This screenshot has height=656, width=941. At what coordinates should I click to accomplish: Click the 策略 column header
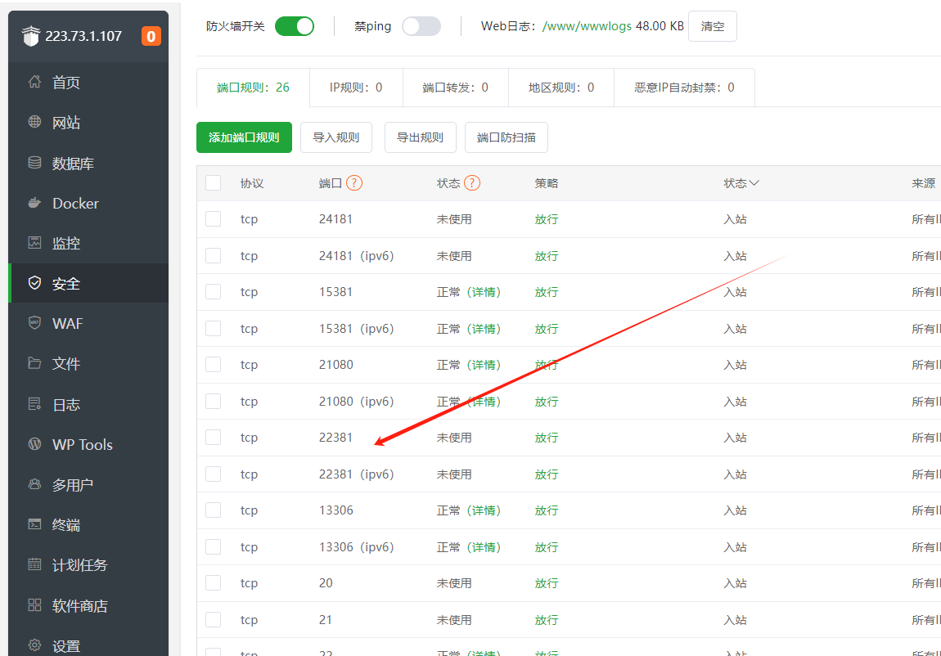547,183
